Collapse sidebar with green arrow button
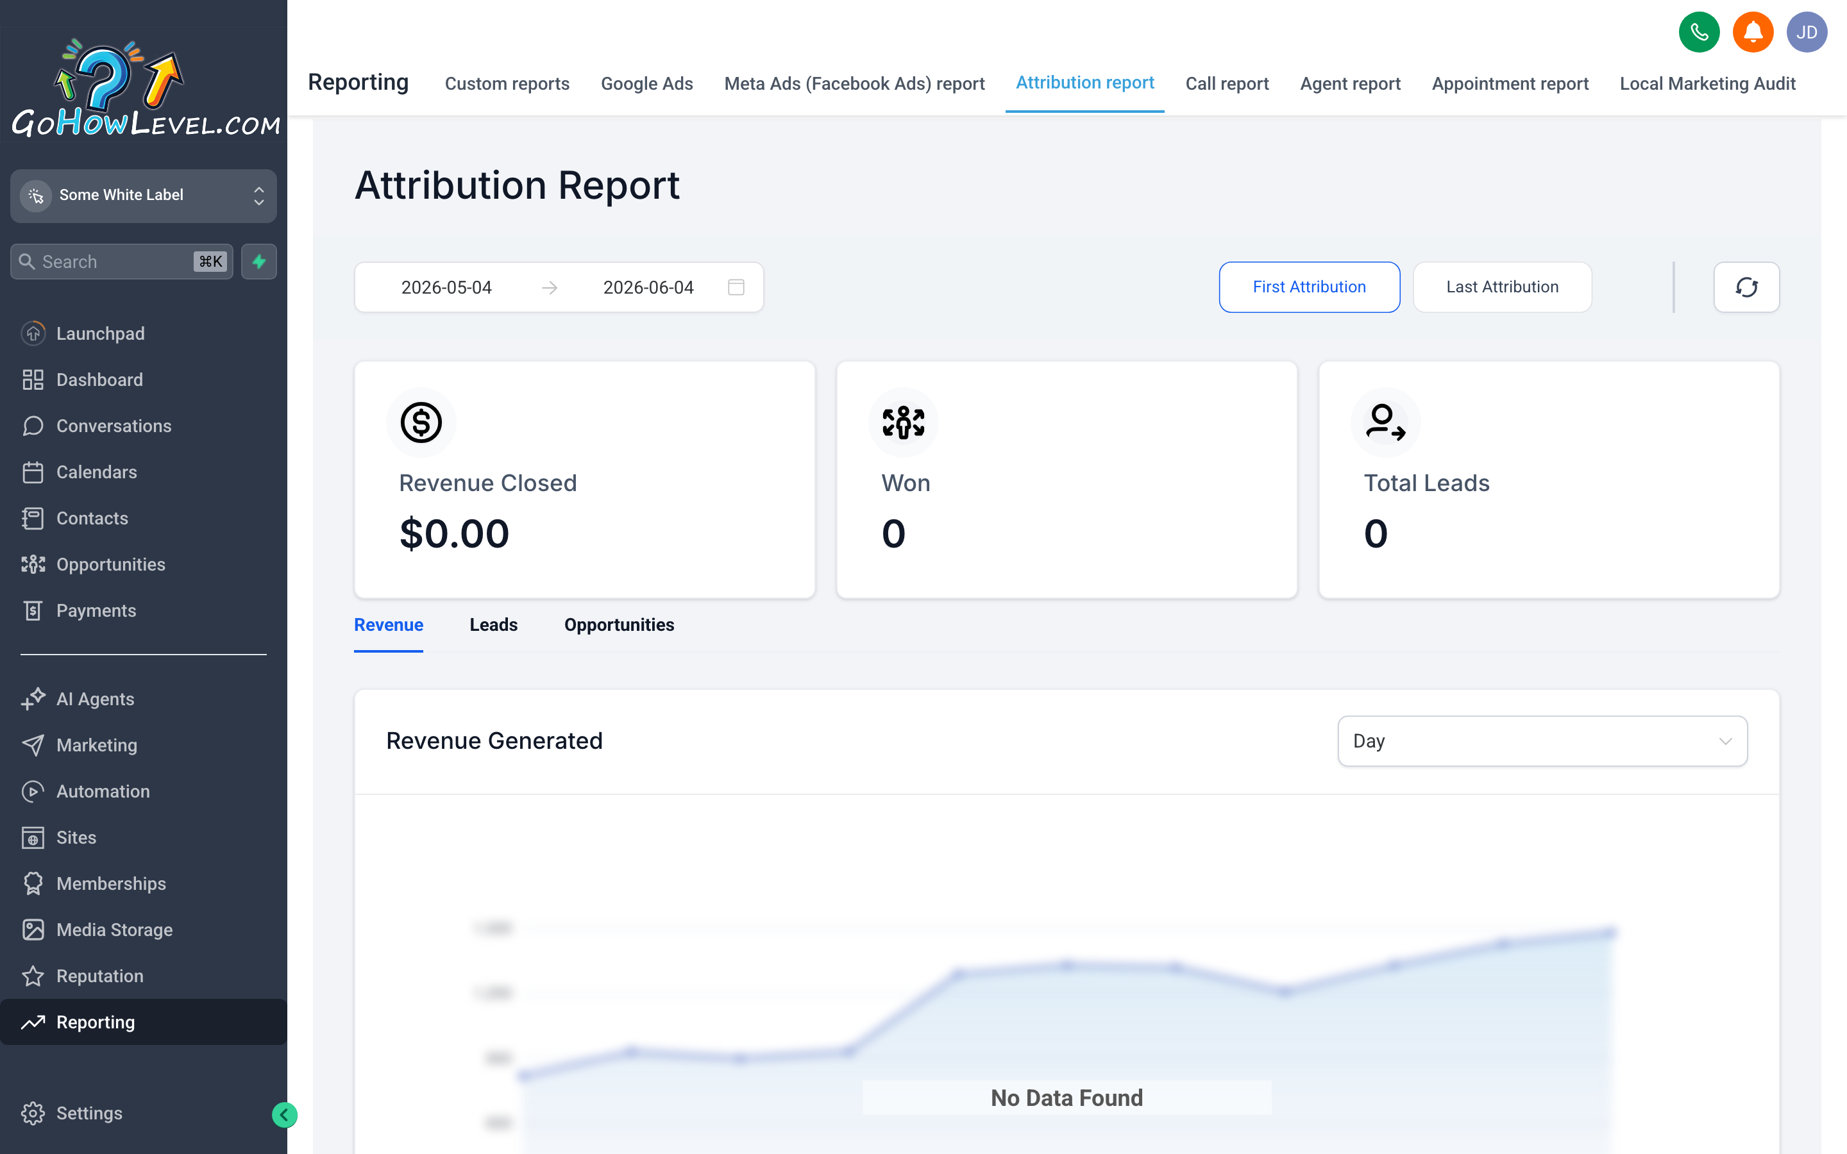This screenshot has width=1847, height=1154. [284, 1114]
